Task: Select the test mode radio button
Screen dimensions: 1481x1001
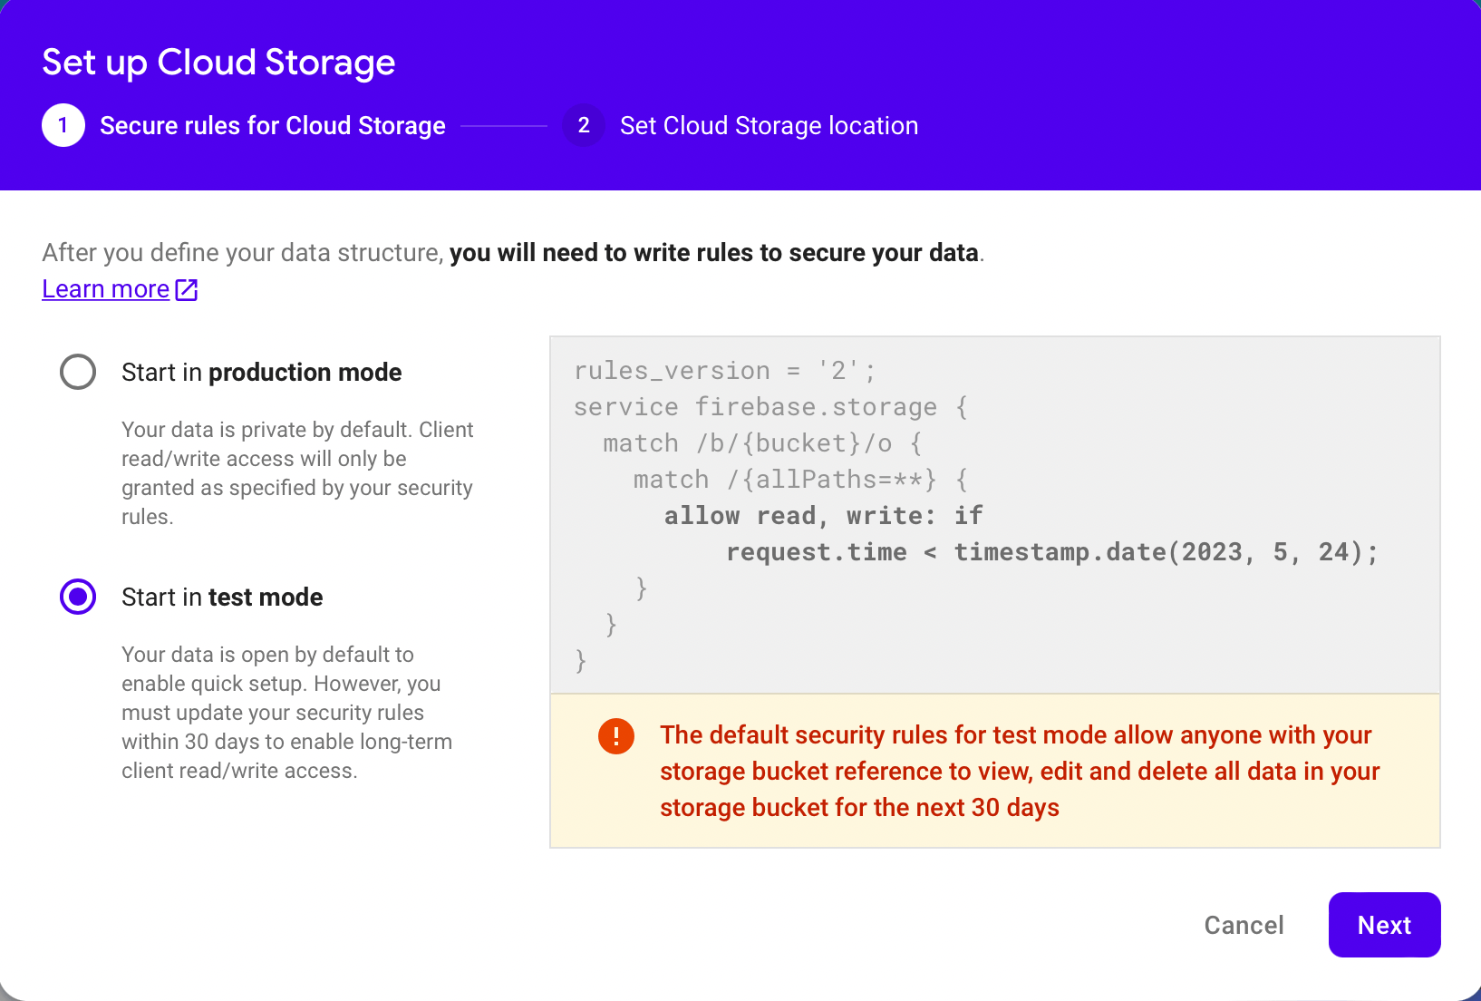Action: tap(78, 597)
